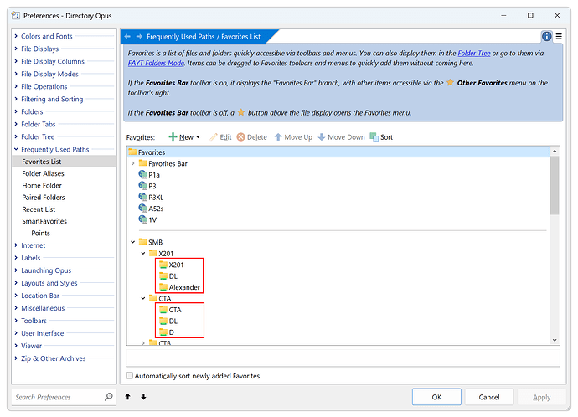578x417 pixels.
Task: Click the blue info icon at top right
Action: pyautogui.click(x=547, y=37)
